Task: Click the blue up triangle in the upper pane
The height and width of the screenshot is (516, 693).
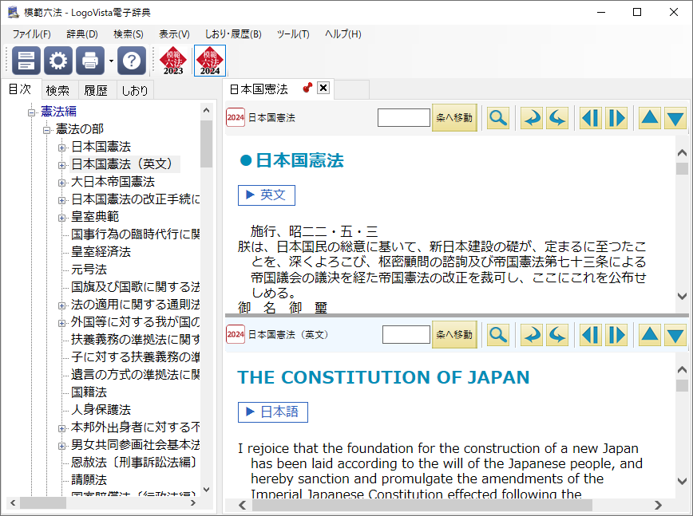Action: (650, 118)
